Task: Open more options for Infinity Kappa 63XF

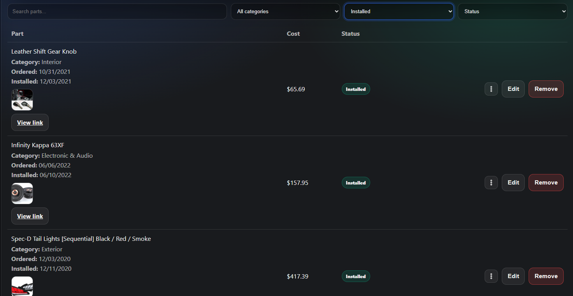Action: 491,183
